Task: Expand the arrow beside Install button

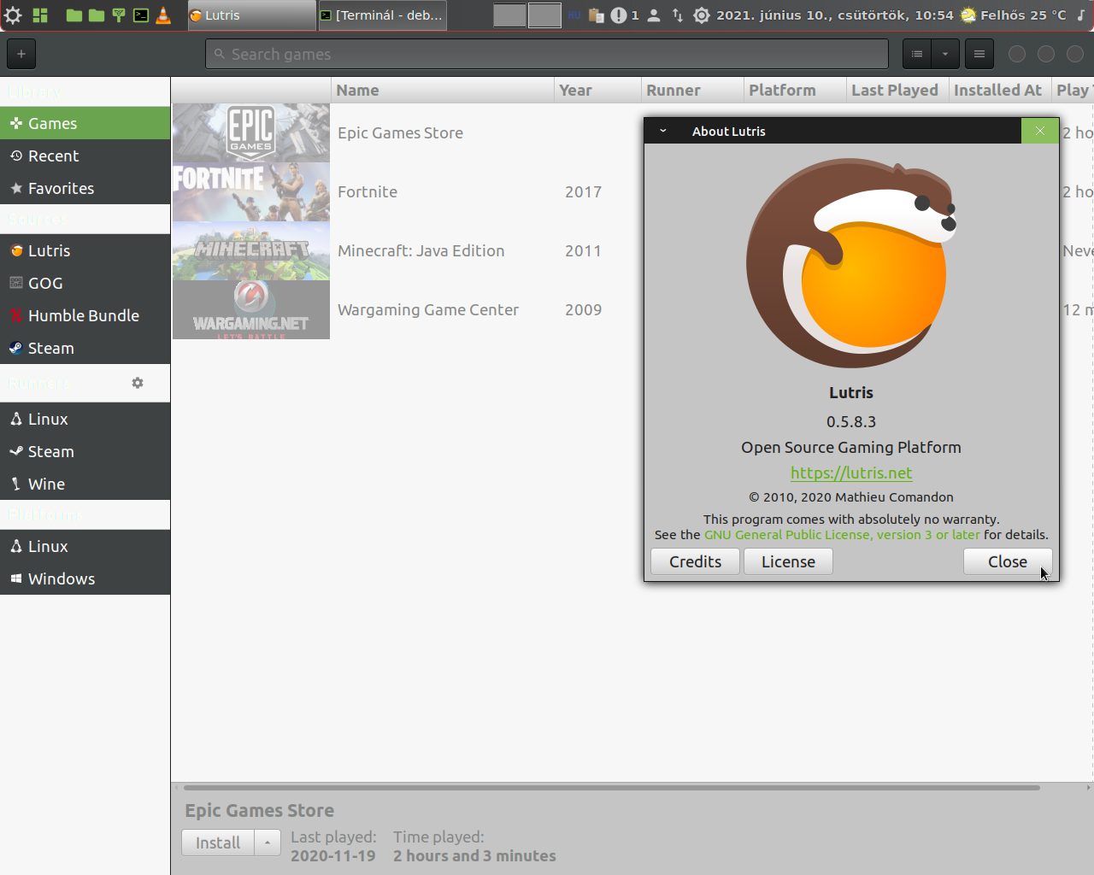Action: tap(268, 843)
